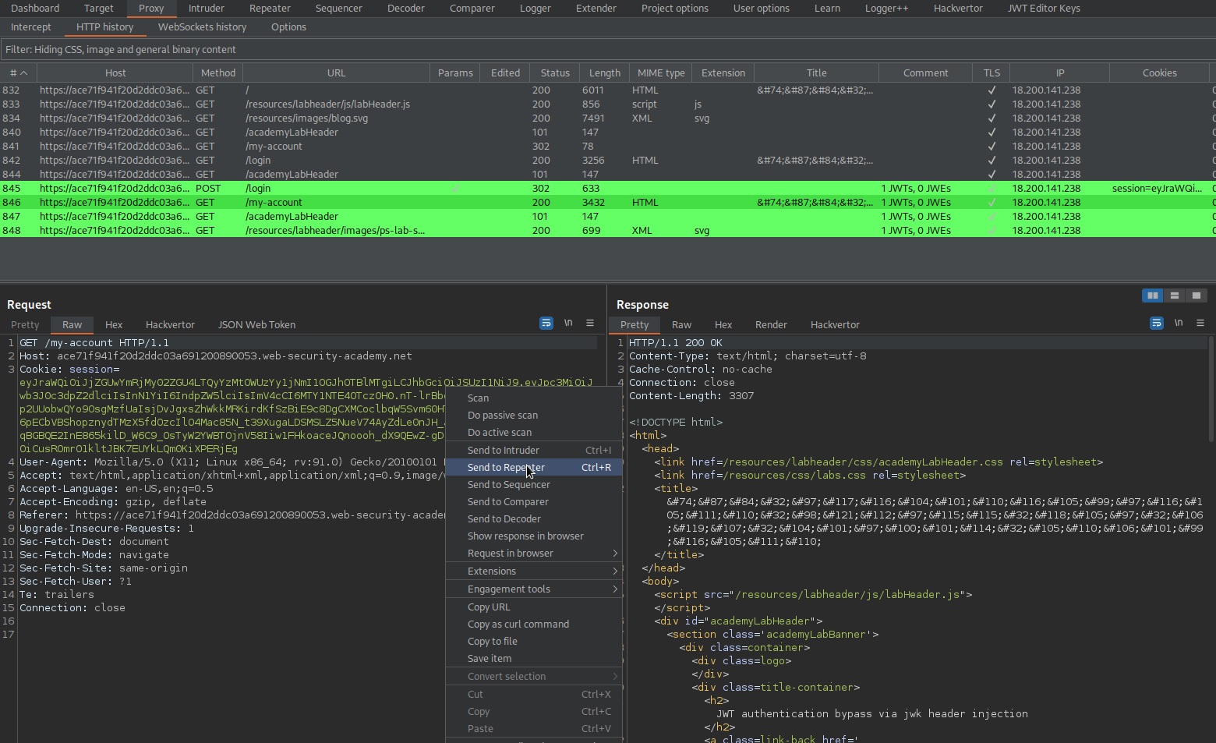
Task: Open Response panel hamburger options menu
Action: (x=1200, y=323)
